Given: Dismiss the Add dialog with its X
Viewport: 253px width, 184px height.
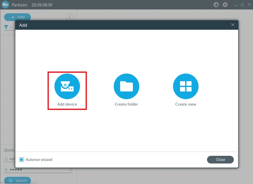Looking at the screenshot, I should point(233,25).
